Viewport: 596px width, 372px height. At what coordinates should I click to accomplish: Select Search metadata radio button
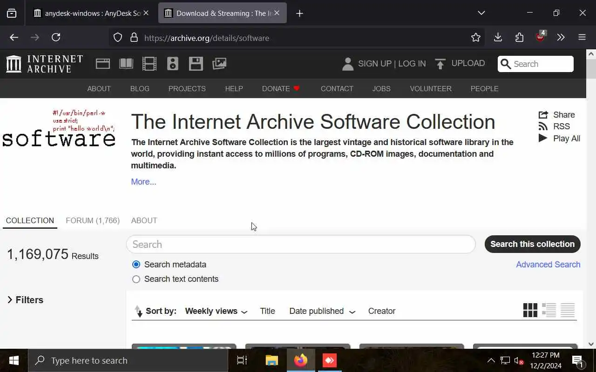(x=136, y=265)
